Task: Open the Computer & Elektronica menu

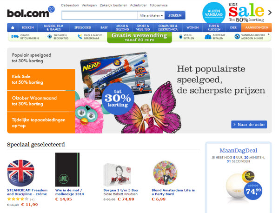Action: point(168,27)
